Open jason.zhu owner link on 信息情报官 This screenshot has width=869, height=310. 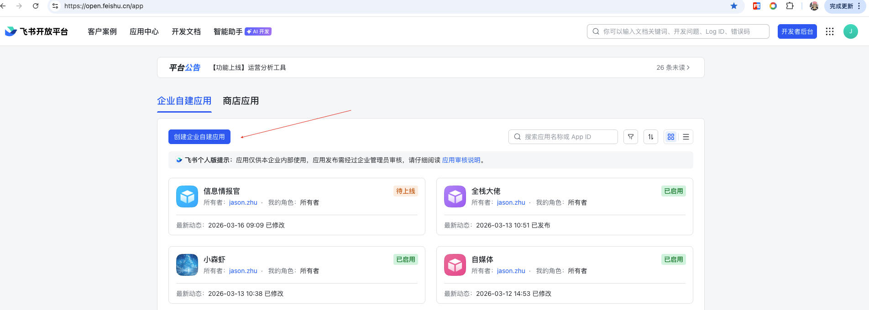pyautogui.click(x=243, y=202)
